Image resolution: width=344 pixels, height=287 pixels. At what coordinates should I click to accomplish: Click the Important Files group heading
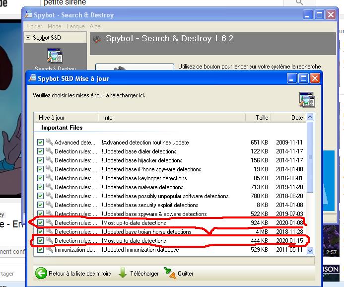[62, 128]
